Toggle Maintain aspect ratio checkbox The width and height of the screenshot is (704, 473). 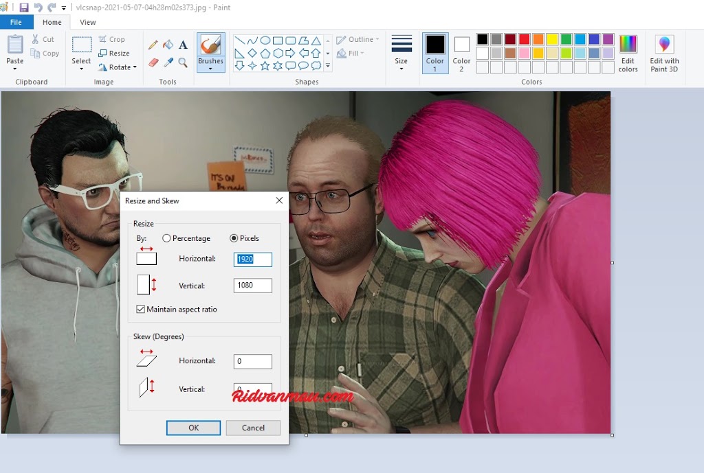click(140, 310)
